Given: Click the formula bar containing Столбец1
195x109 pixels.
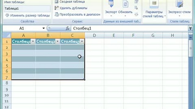Looking at the screenshot, I should [x=129, y=28].
